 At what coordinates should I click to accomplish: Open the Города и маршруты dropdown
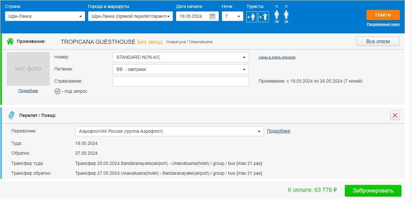130,16
